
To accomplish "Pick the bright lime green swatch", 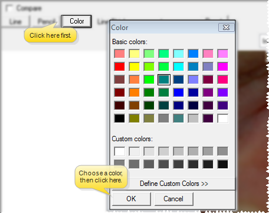I will tap(149, 79).
